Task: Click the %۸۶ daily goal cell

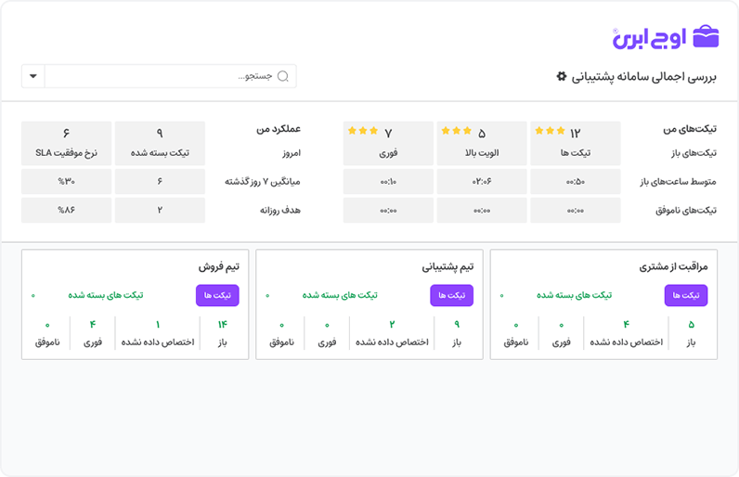Action: pyautogui.click(x=67, y=210)
